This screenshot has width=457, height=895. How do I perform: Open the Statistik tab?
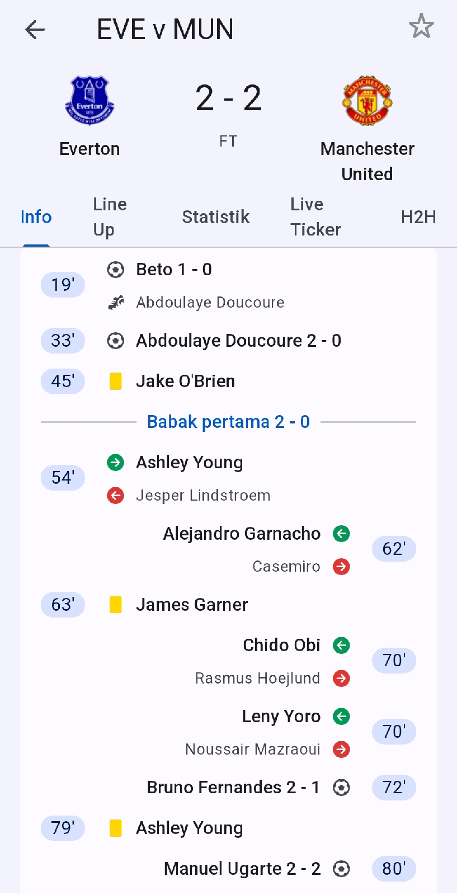215,217
